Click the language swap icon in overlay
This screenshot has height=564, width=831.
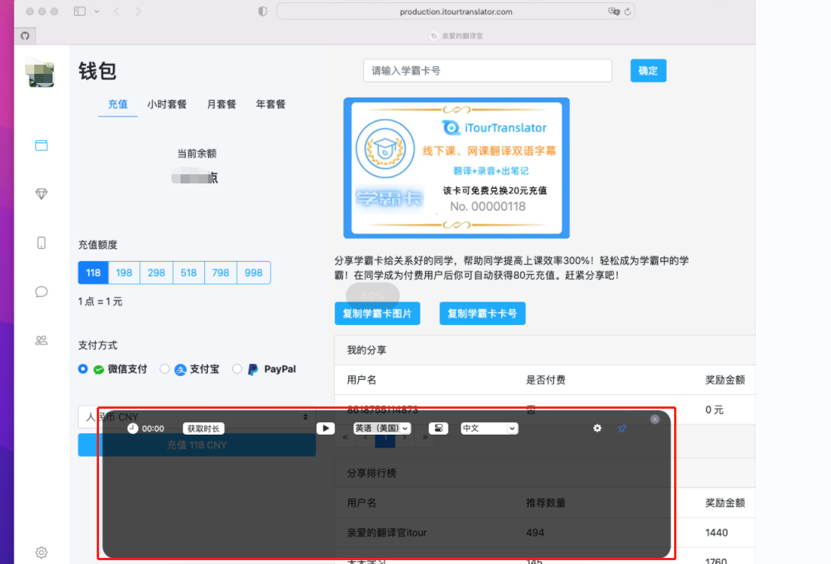438,429
